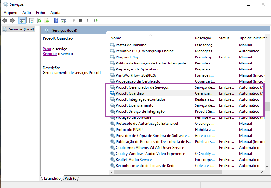Open the Arquivo menu

pyautogui.click(x=11, y=13)
